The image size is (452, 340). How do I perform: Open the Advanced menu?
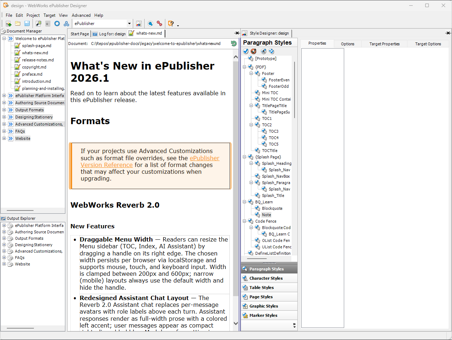81,15
